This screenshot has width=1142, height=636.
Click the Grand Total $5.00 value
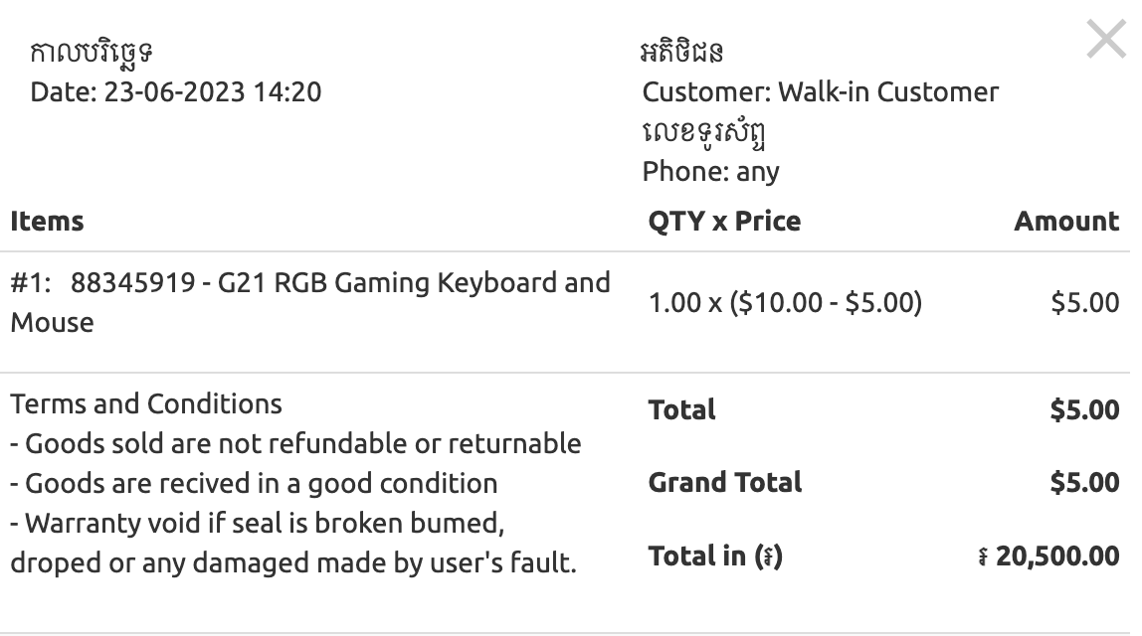tap(1083, 482)
